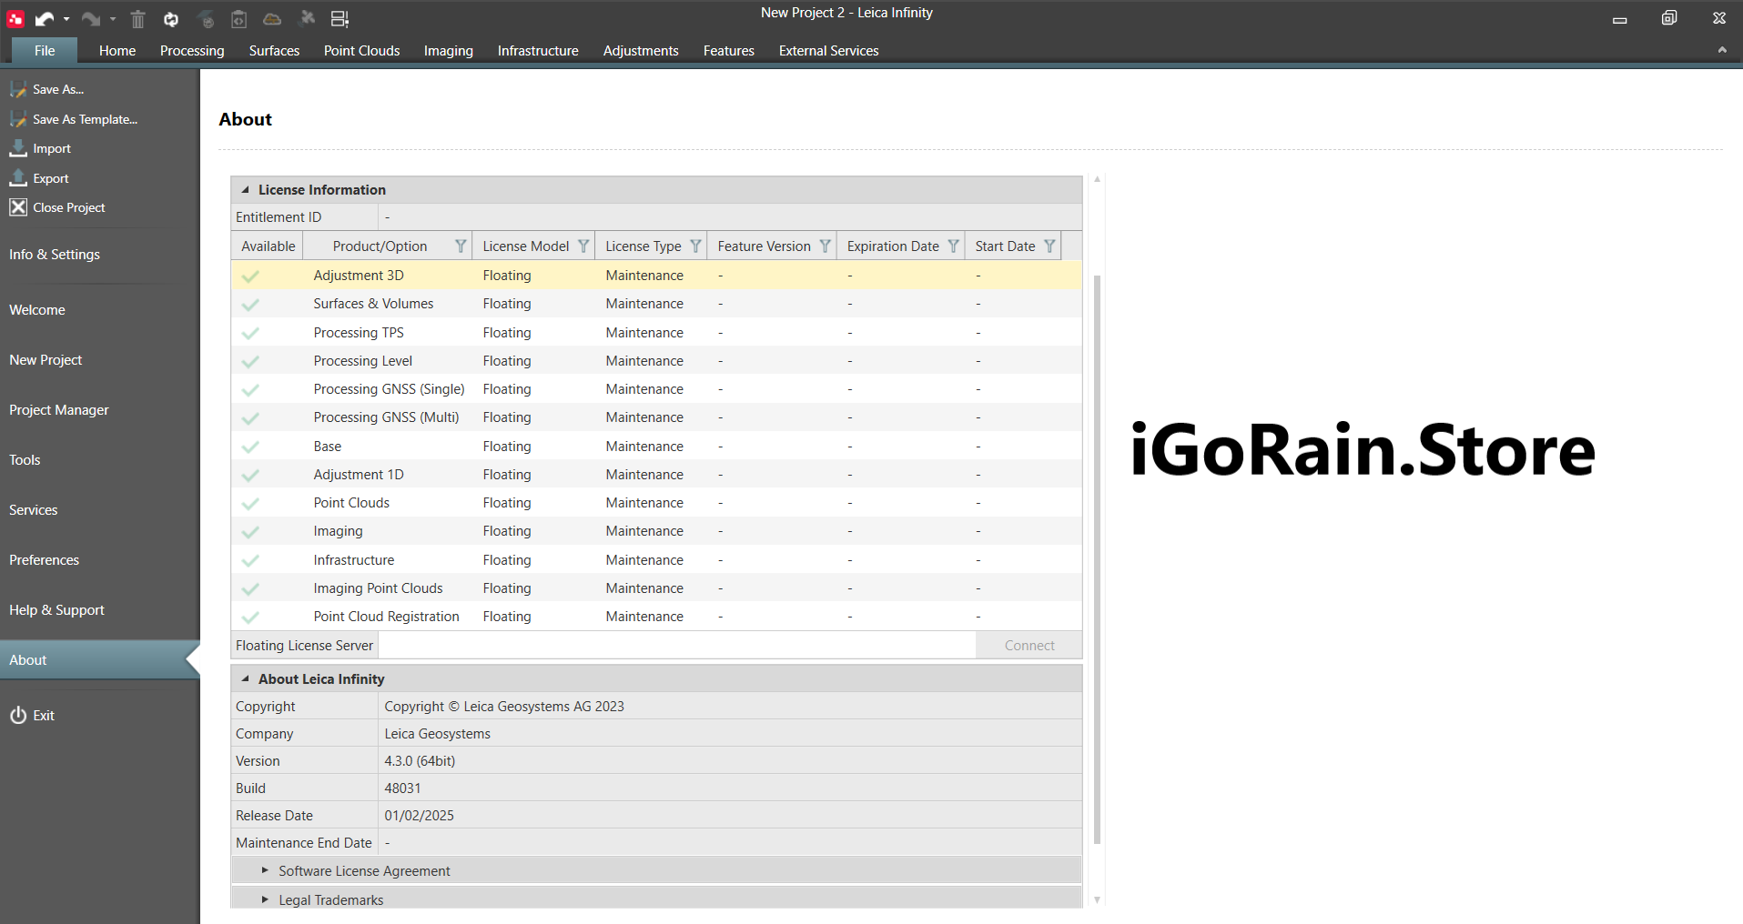
Task: Expand the Legal Trademarks section
Action: [x=265, y=899]
